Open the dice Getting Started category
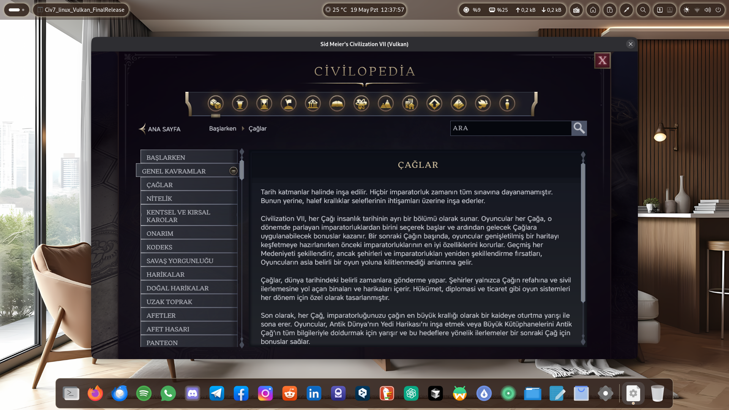 [216, 103]
